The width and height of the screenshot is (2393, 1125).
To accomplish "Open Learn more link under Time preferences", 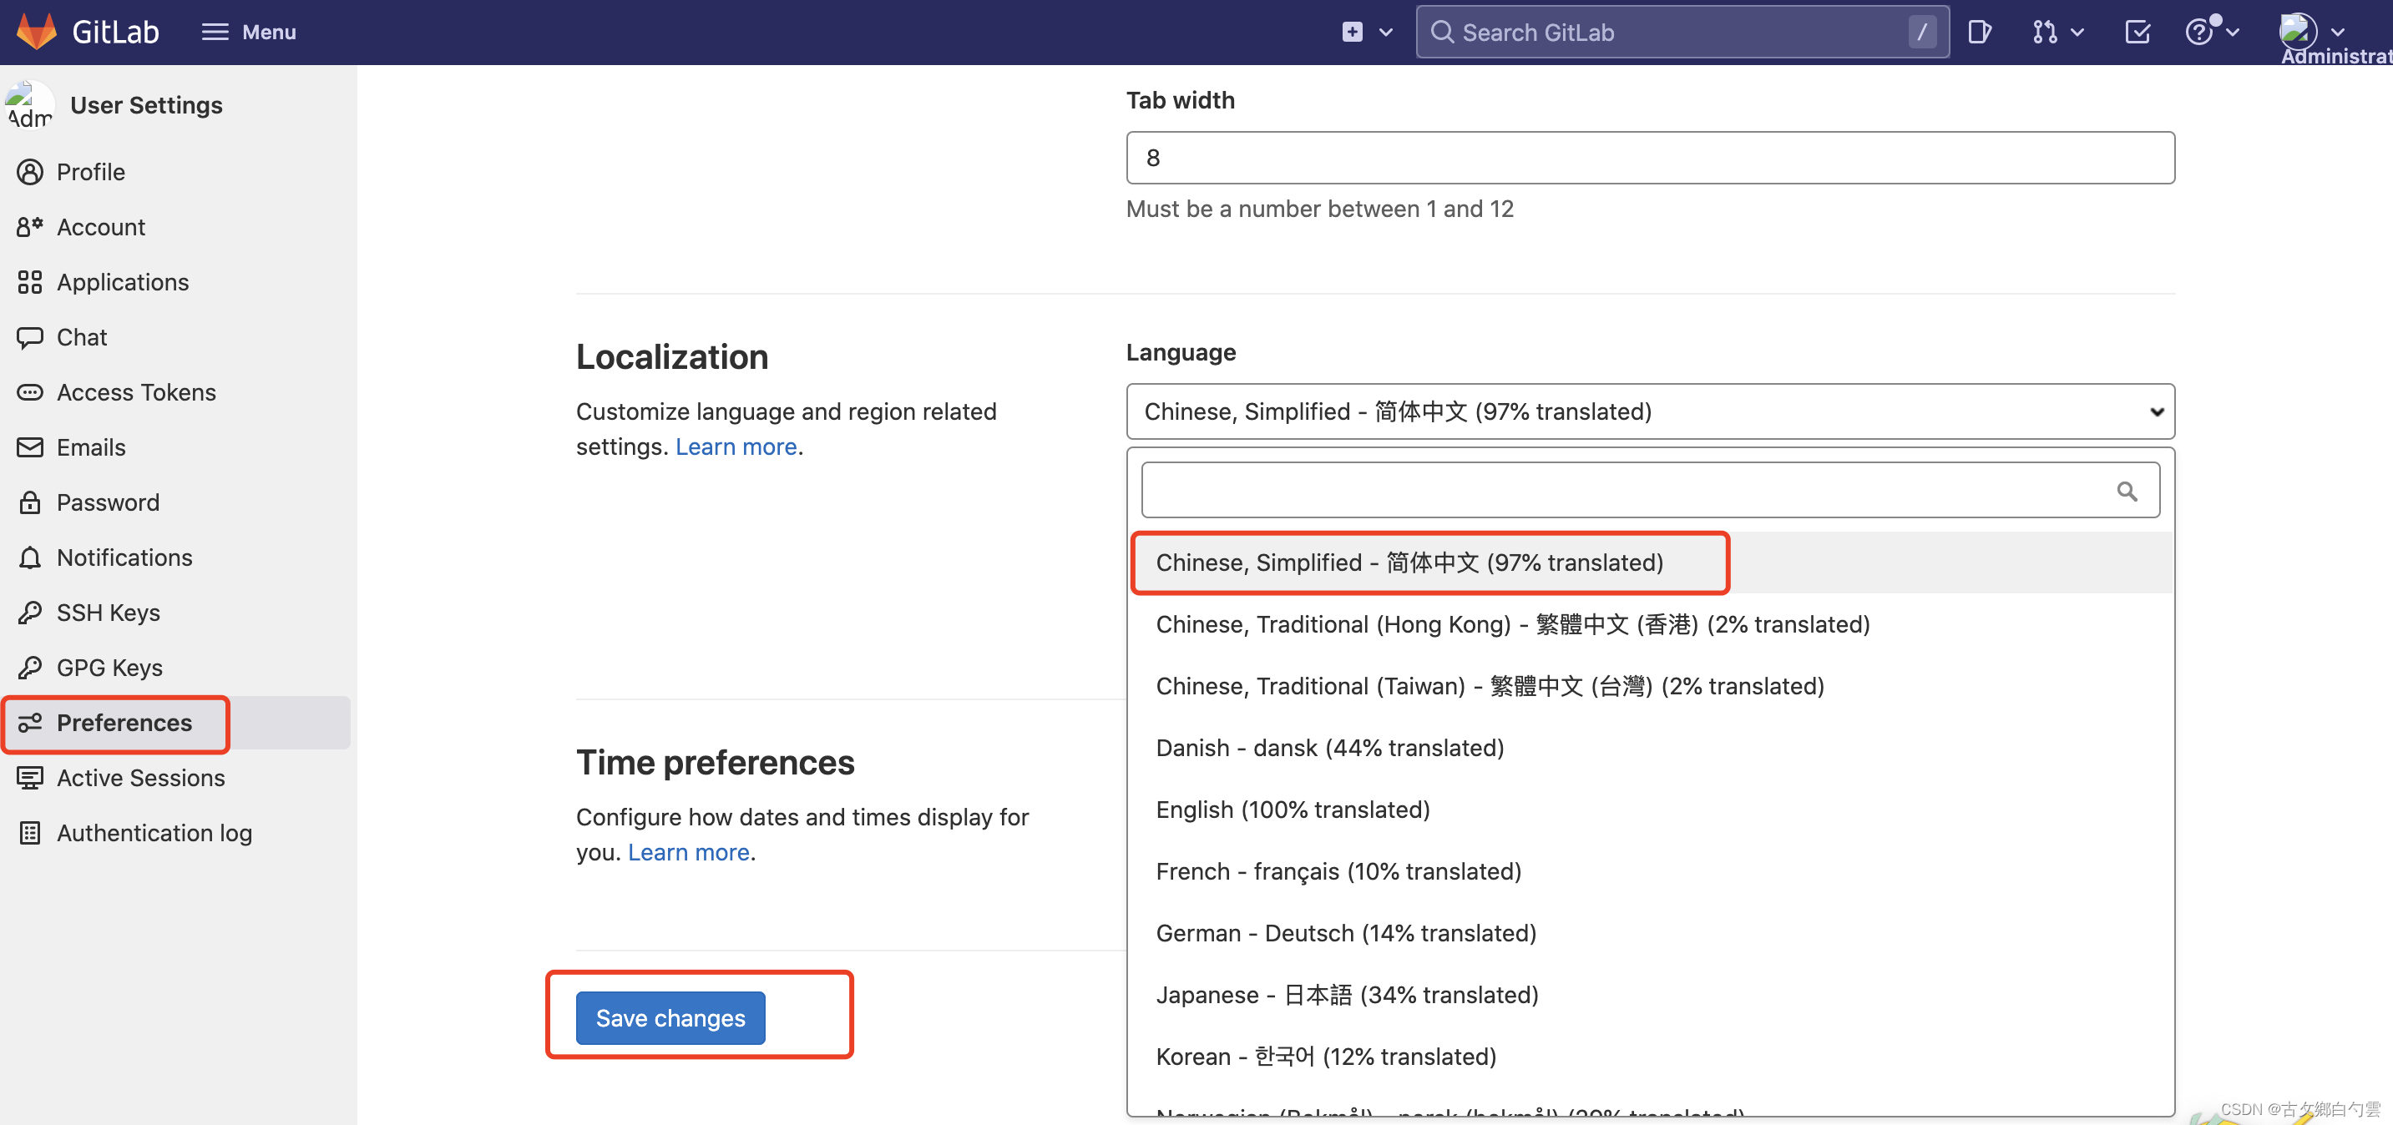I will [688, 852].
